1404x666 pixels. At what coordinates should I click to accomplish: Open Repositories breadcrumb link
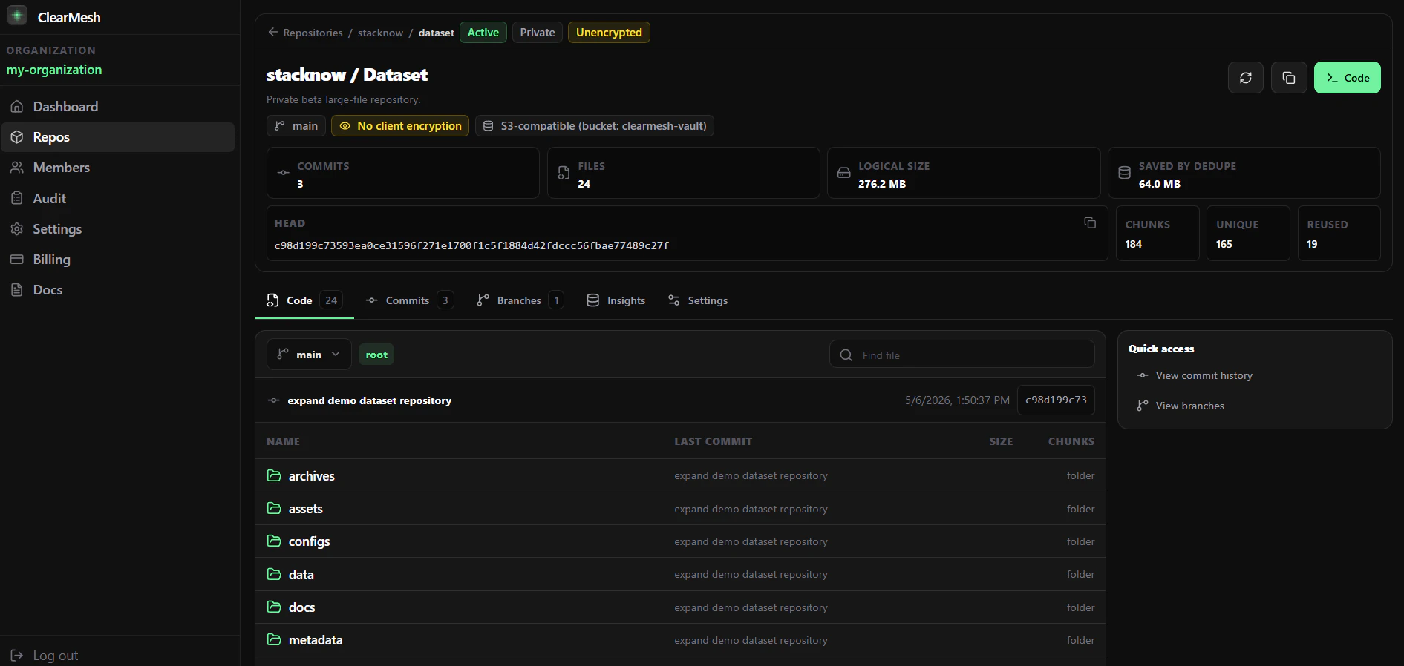[x=313, y=33]
